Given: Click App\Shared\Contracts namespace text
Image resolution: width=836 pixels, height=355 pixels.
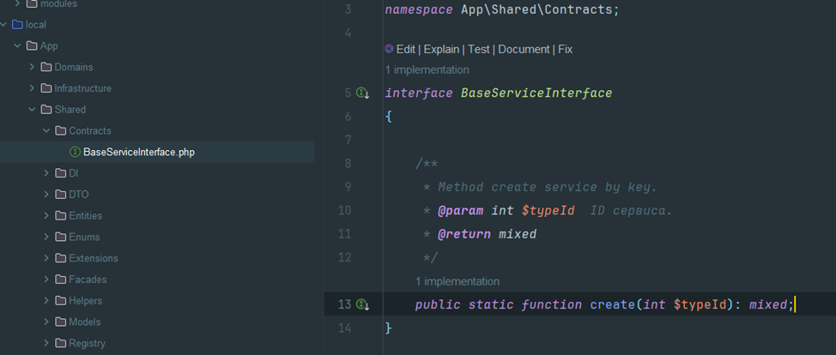Looking at the screenshot, I should click(x=536, y=9).
